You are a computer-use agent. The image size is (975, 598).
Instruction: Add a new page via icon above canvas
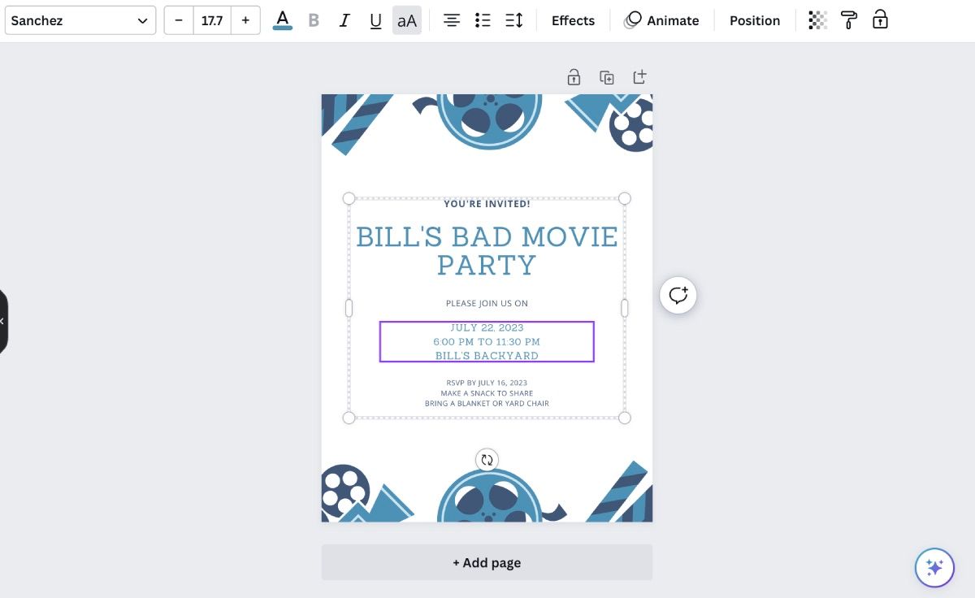click(x=639, y=77)
